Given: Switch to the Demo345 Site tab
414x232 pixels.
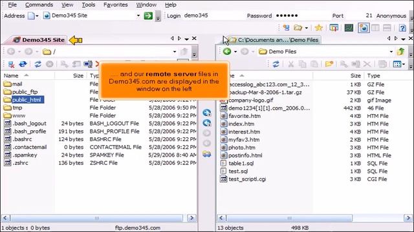Looking at the screenshot, I should (x=39, y=40).
